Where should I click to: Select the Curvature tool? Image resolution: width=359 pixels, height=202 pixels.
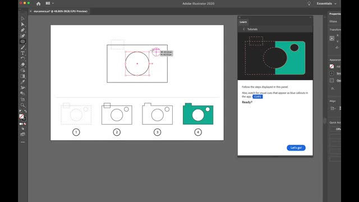coord(22,36)
